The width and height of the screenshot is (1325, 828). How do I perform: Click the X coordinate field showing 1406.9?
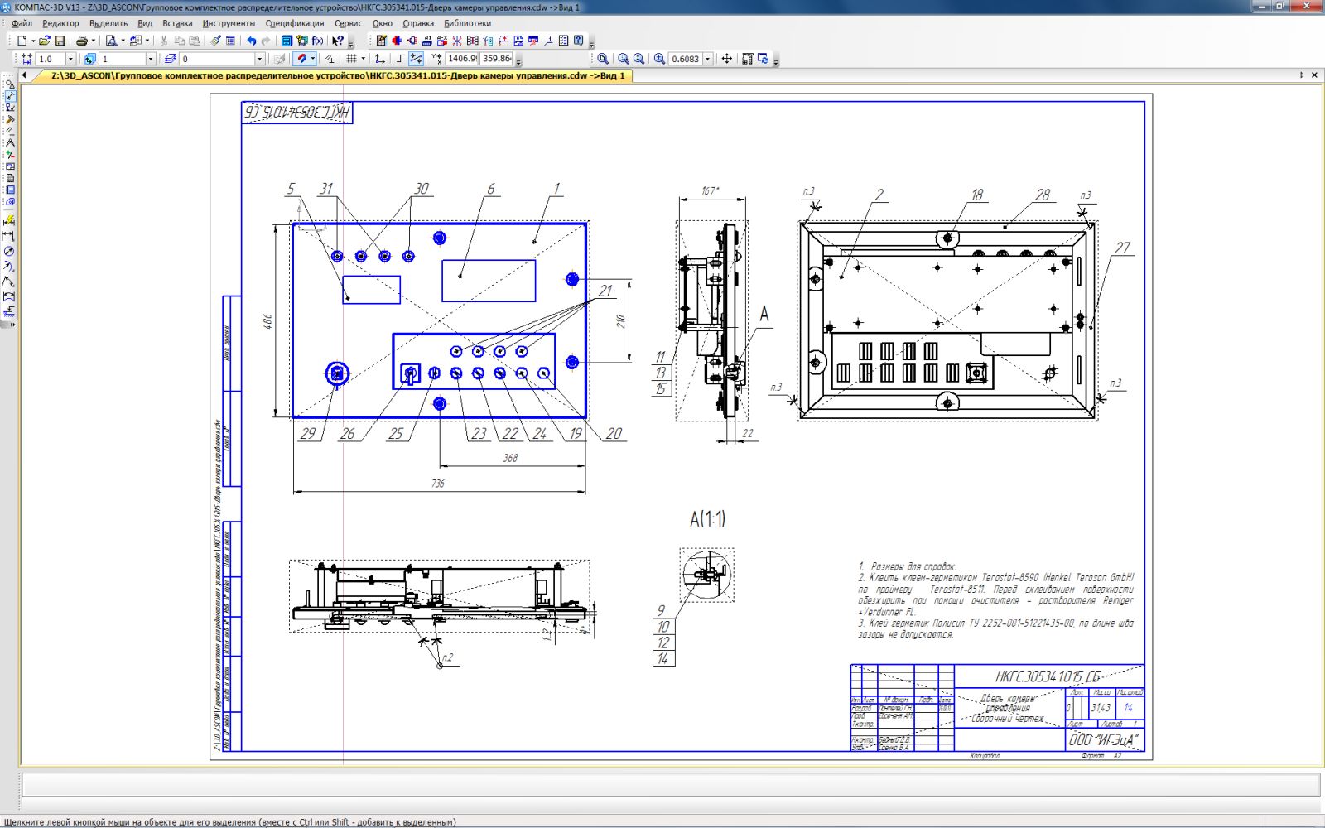point(461,59)
